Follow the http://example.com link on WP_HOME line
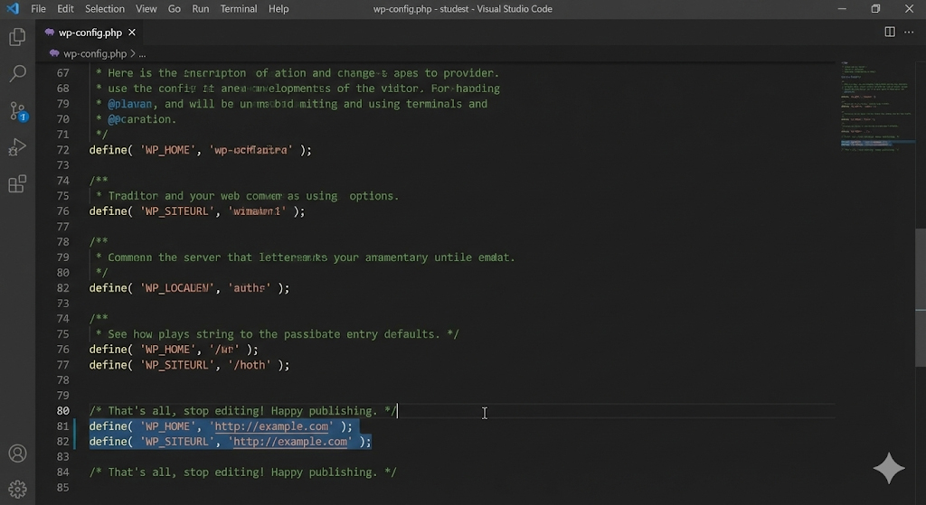This screenshot has height=505, width=926. pyautogui.click(x=271, y=426)
